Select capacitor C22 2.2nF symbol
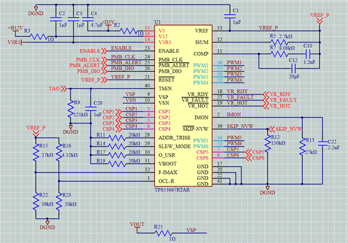Screen dimensions: 348x243 (x=322, y=144)
